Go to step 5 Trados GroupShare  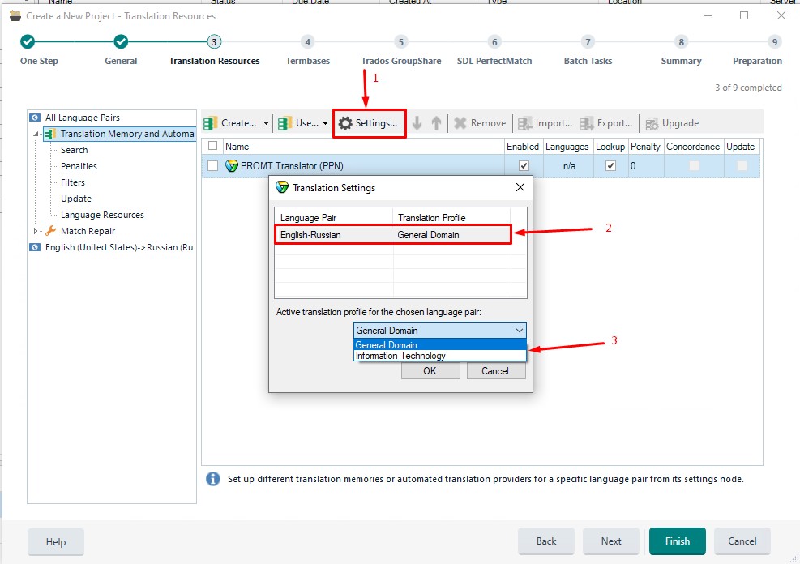[x=401, y=42]
